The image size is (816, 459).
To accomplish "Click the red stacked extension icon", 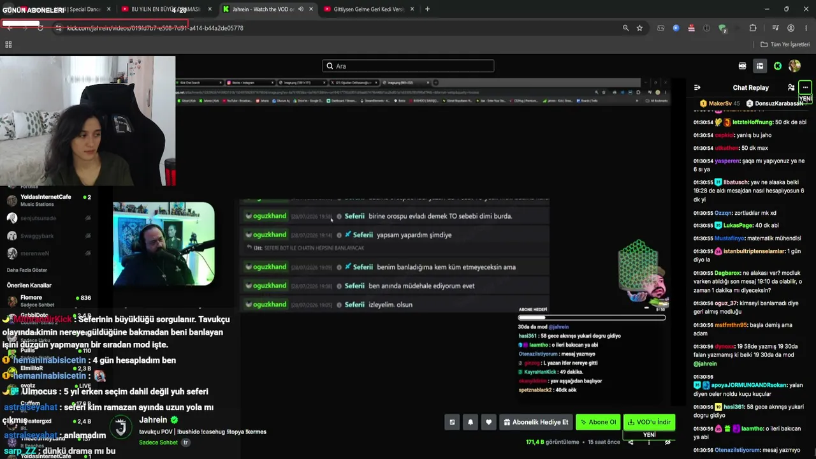I will (x=691, y=28).
